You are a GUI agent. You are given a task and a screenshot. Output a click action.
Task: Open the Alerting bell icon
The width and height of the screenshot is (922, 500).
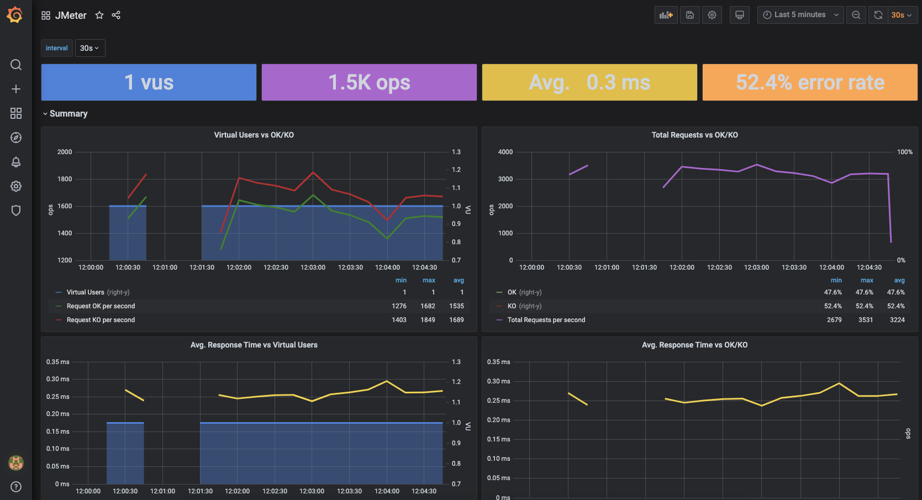pyautogui.click(x=16, y=162)
